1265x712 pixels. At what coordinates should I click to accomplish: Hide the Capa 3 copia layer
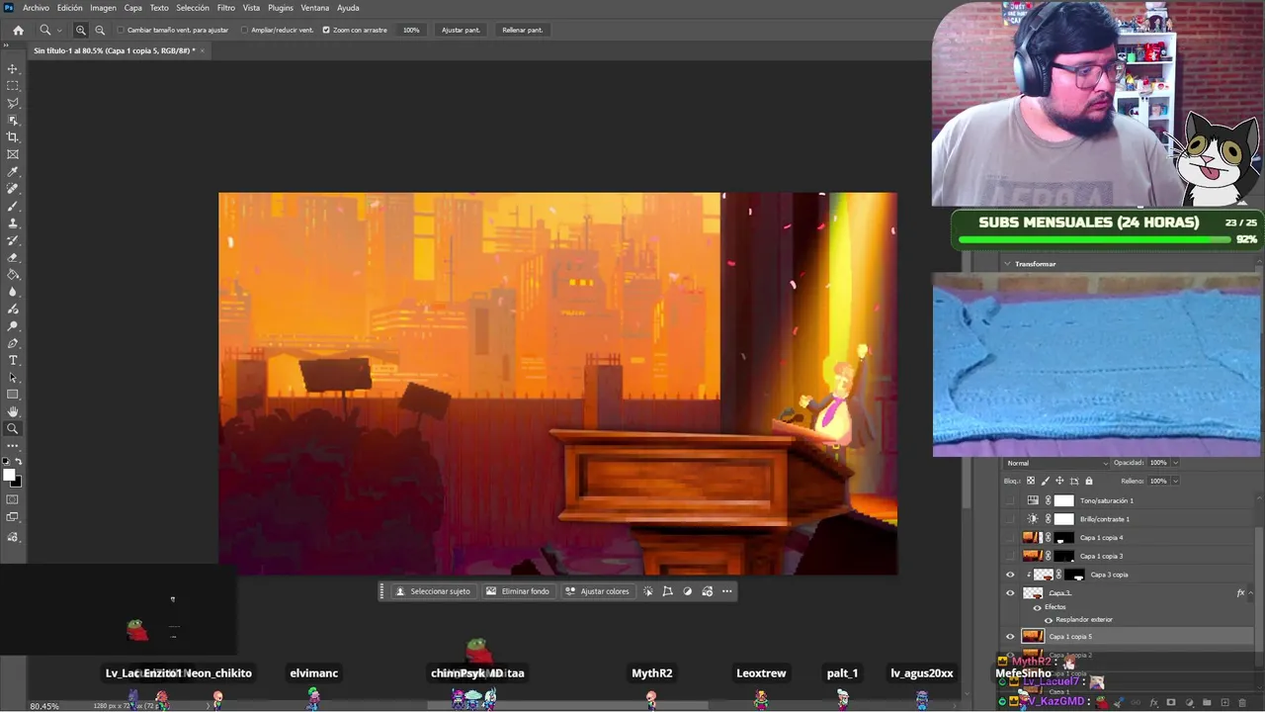(x=1010, y=575)
